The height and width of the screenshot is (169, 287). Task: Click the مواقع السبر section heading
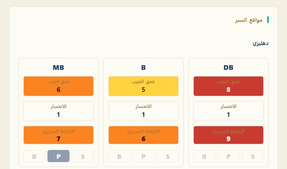click(249, 20)
